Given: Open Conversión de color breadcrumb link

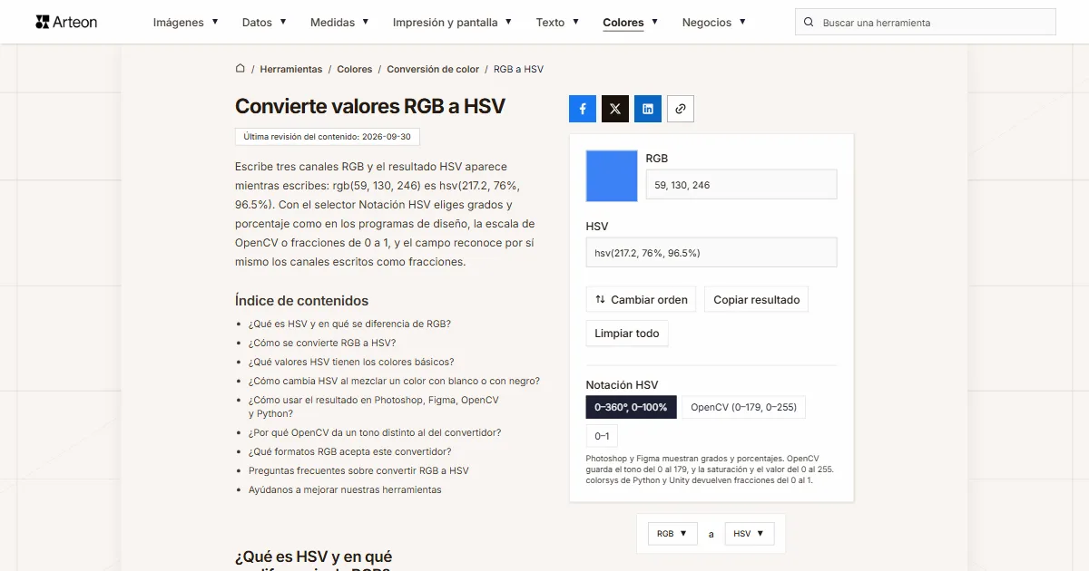Looking at the screenshot, I should pos(433,69).
